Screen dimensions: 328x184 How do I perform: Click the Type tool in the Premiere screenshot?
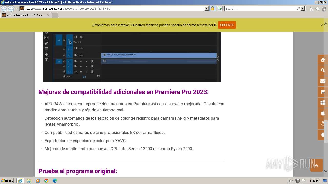point(46,60)
